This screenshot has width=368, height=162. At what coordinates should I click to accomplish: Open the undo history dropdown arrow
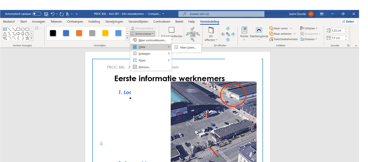coord(57,14)
